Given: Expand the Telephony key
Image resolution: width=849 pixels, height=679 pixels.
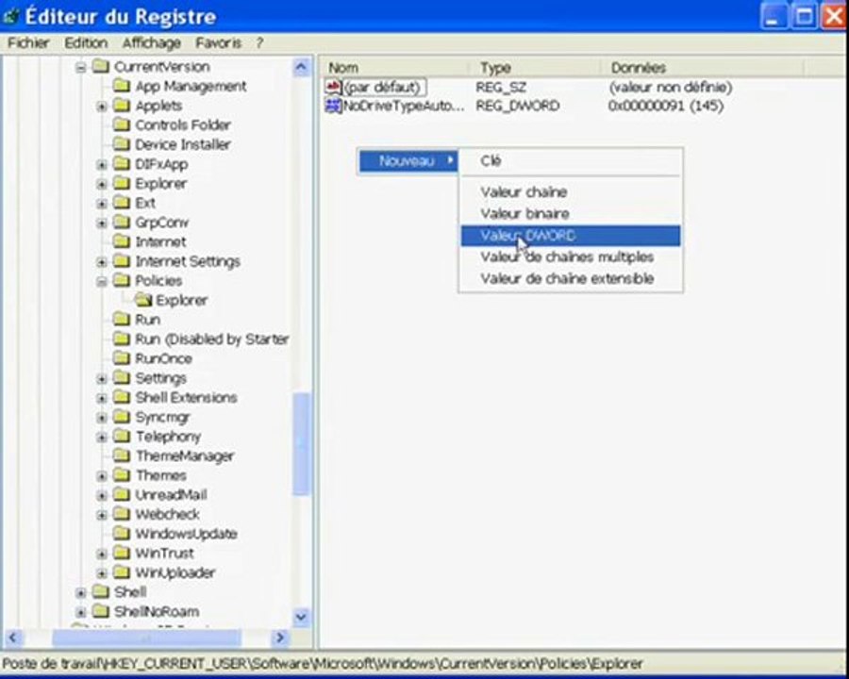Looking at the screenshot, I should [102, 437].
